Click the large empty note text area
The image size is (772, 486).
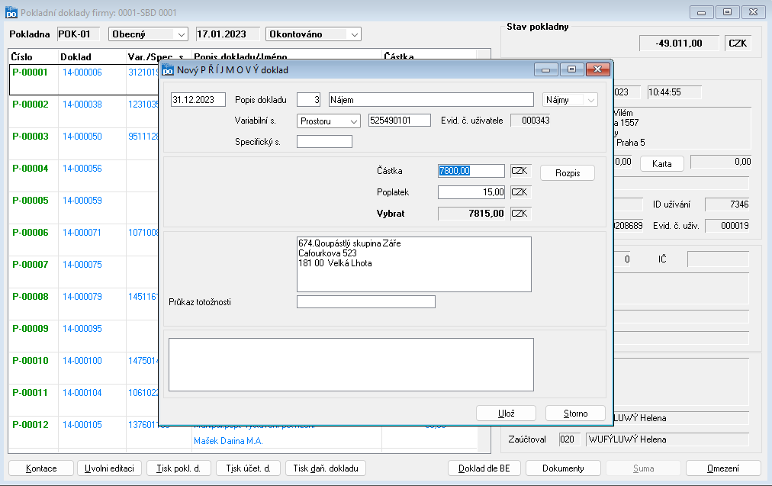[x=351, y=365]
